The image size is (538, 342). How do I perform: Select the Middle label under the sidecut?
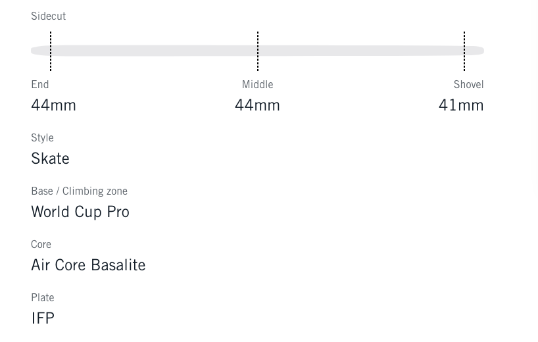(257, 84)
